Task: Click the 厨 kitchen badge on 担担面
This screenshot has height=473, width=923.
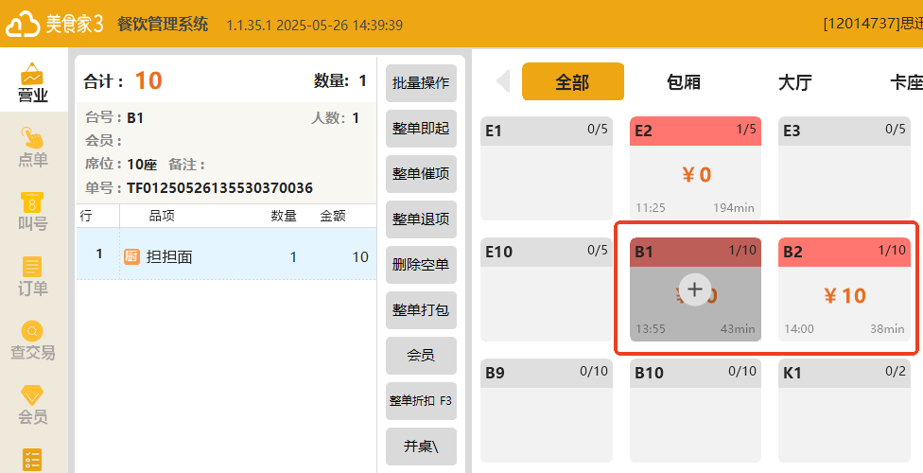Action: [x=131, y=256]
